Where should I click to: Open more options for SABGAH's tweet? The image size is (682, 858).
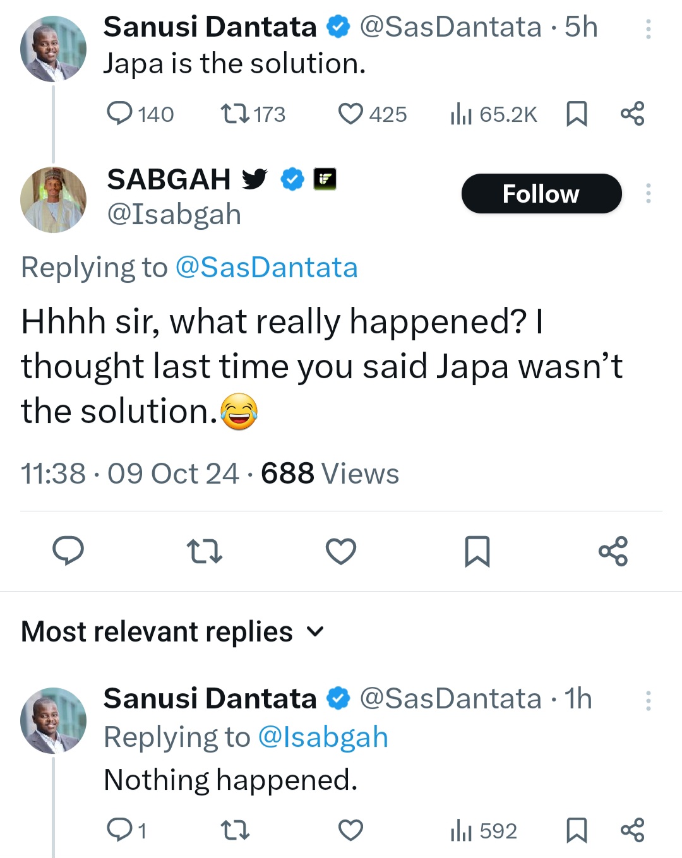(x=648, y=193)
